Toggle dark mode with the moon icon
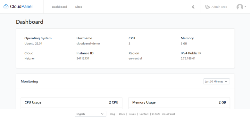The image size is (250, 118). click(194, 7)
